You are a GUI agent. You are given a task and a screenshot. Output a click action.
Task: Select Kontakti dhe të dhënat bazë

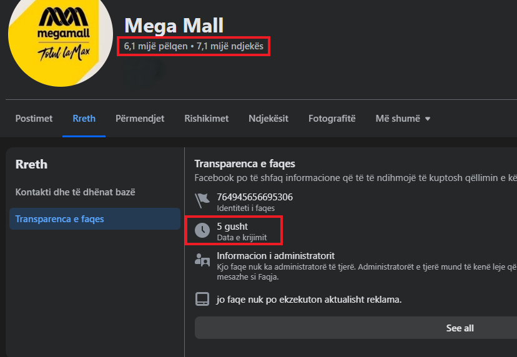click(x=75, y=192)
